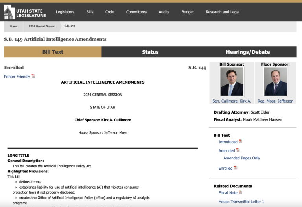Open the Audits menu
This screenshot has width=302, height=207.
click(x=164, y=12)
